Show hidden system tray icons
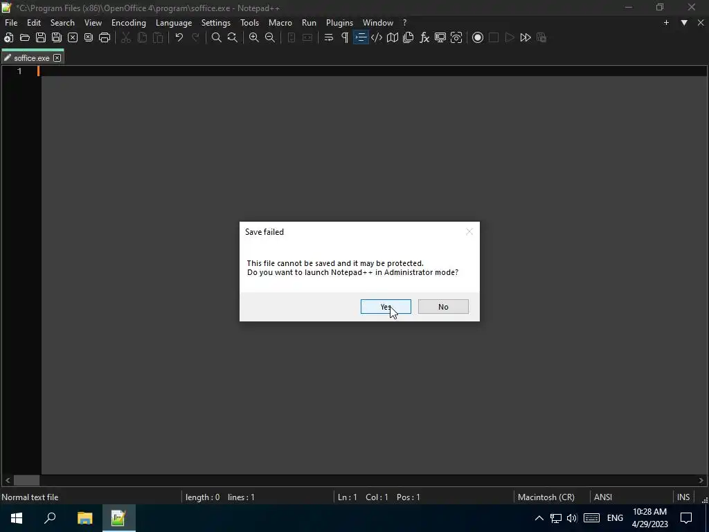This screenshot has width=709, height=532. 539,518
